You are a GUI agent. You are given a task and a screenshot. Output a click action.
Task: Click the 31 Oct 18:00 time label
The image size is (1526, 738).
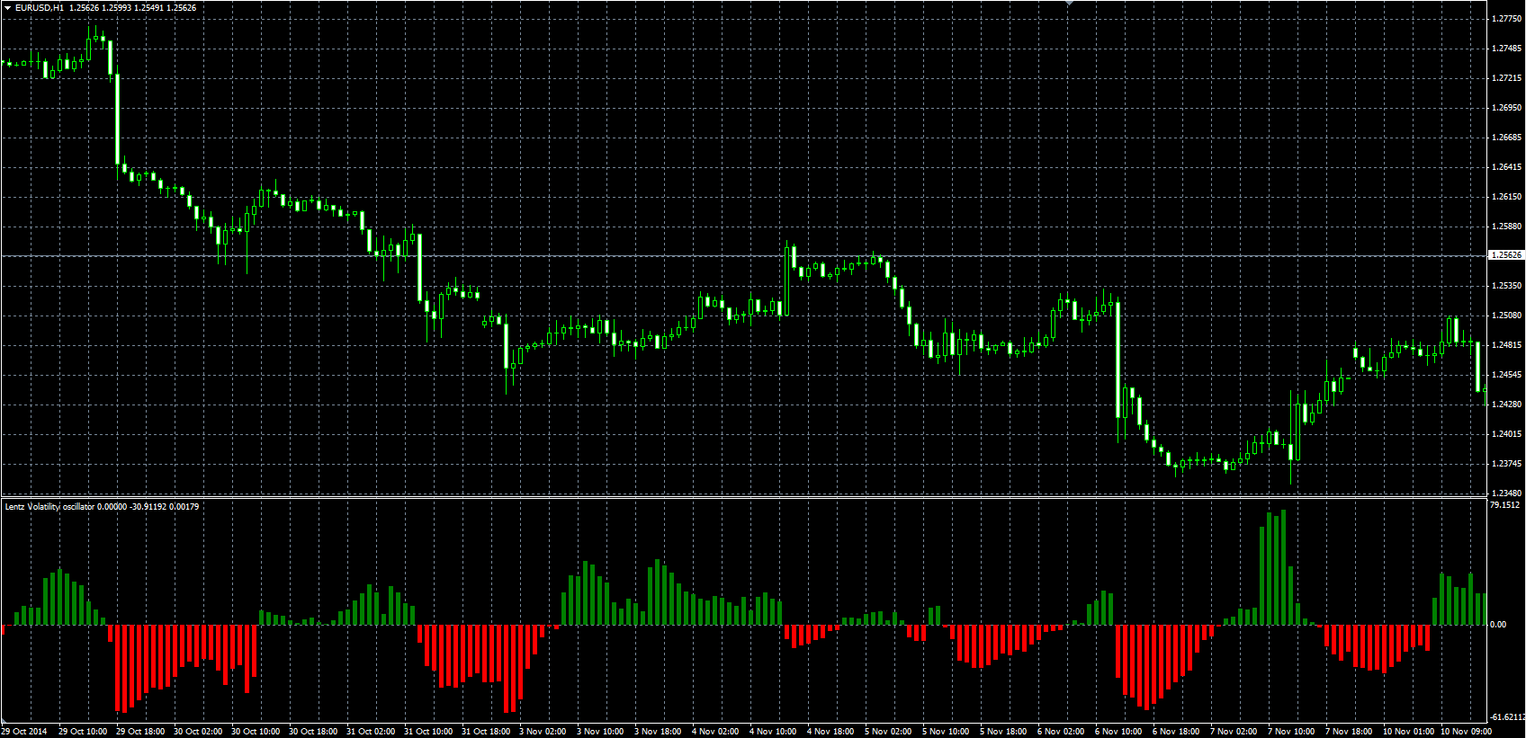[486, 732]
